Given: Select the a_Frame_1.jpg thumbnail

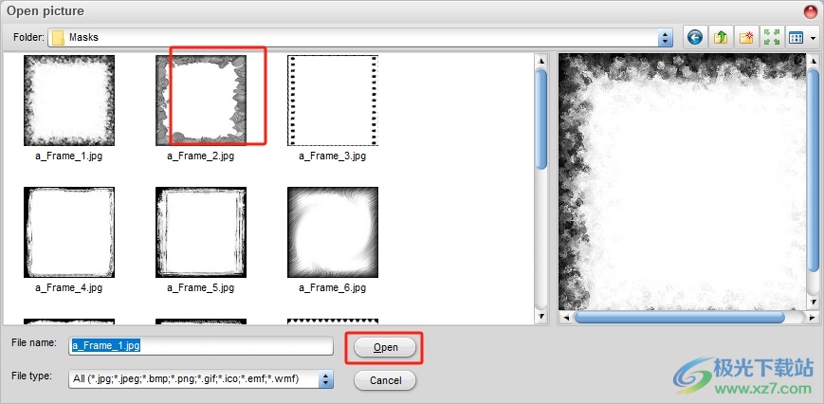Looking at the screenshot, I should pos(69,101).
